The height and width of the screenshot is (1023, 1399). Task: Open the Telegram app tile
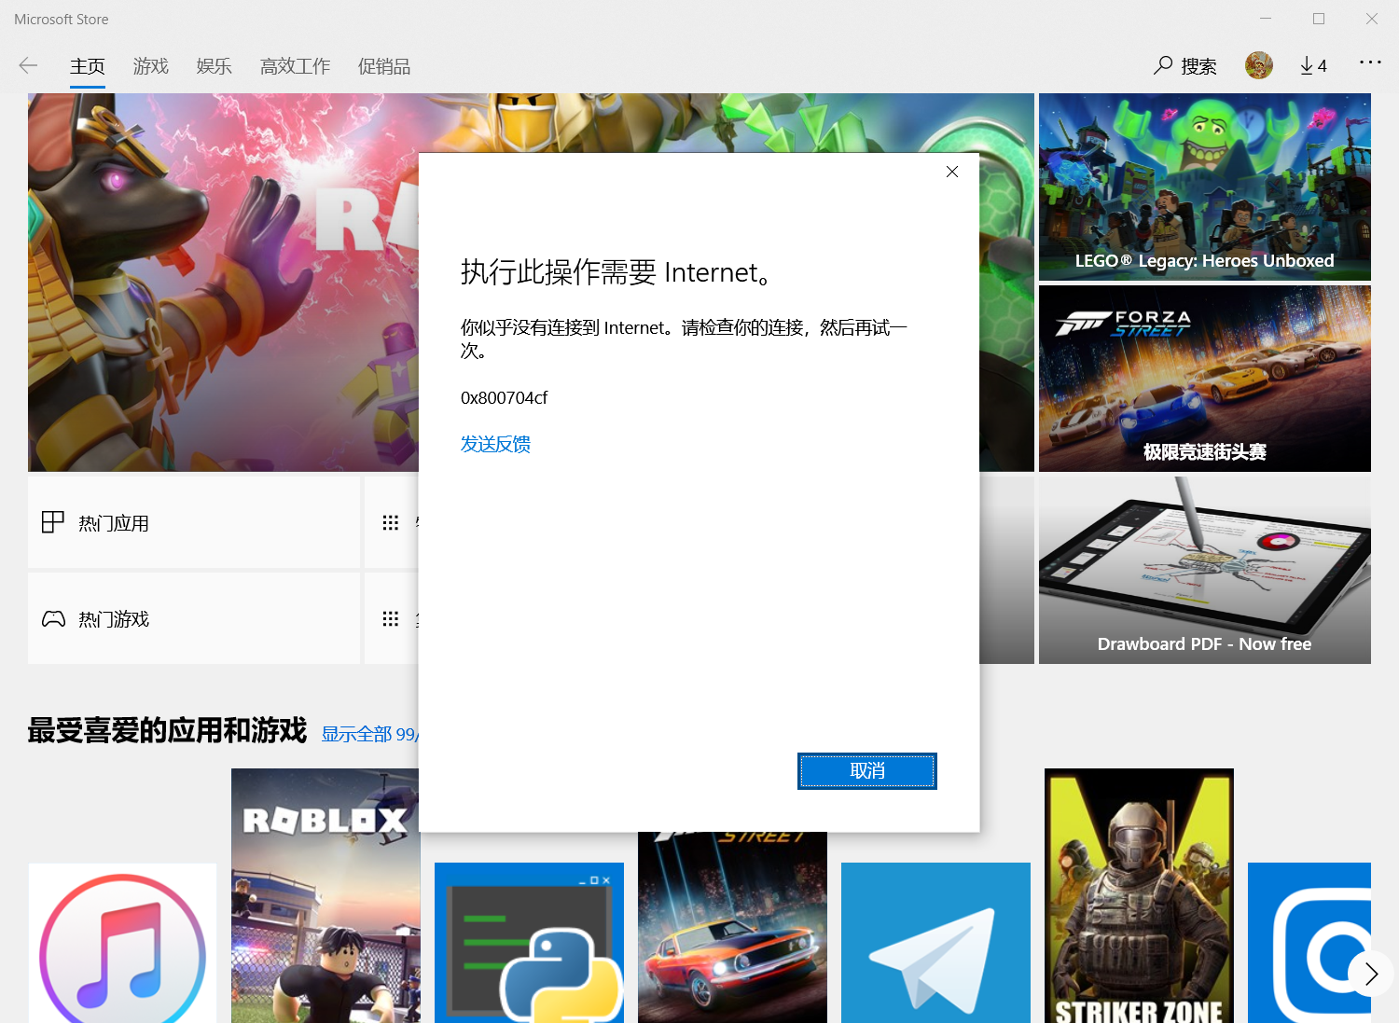click(x=935, y=943)
